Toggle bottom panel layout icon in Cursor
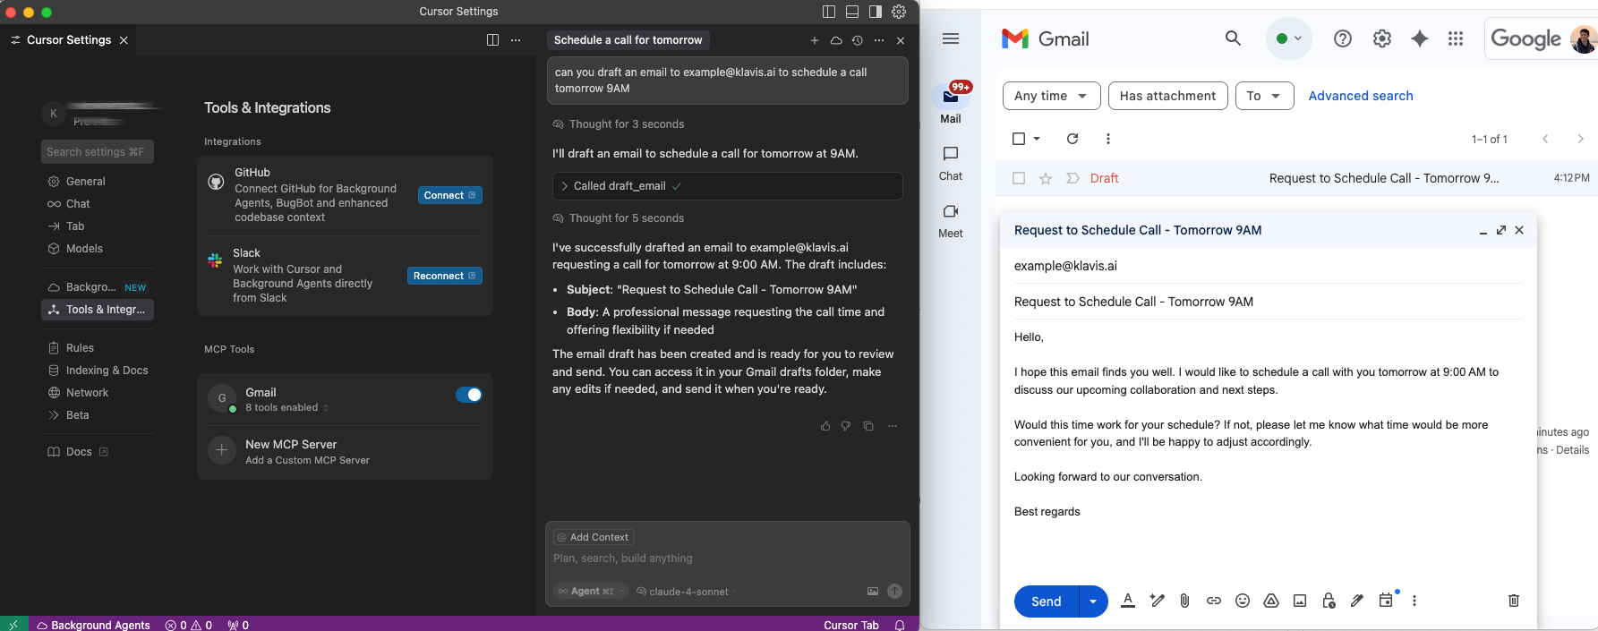Viewport: 1598px width, 631px height. click(x=852, y=12)
